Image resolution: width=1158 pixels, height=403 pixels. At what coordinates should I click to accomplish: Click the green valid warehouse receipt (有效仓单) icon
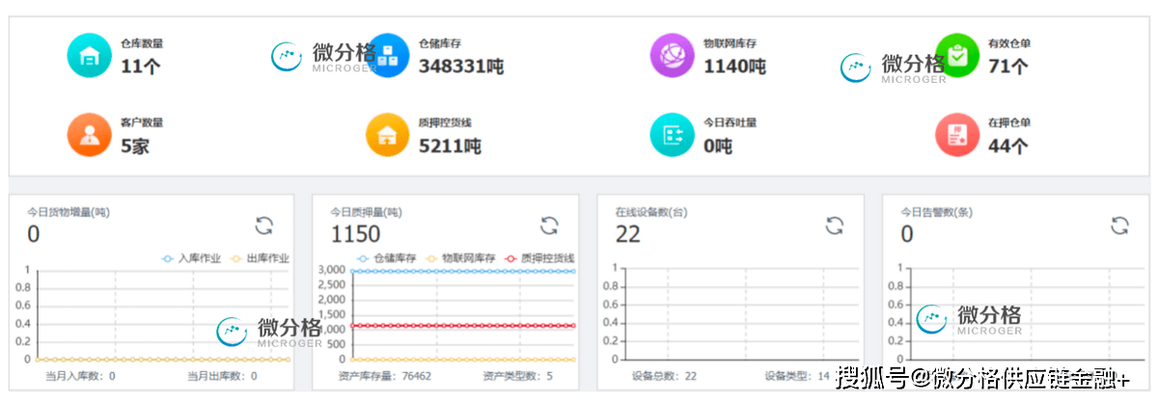[x=958, y=56]
